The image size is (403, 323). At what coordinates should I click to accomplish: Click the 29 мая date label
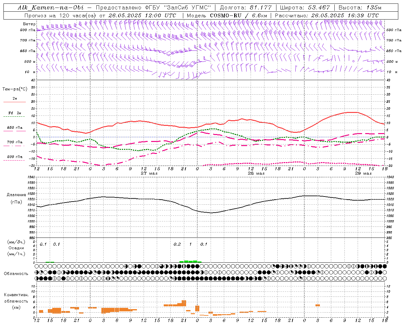pyautogui.click(x=363, y=173)
